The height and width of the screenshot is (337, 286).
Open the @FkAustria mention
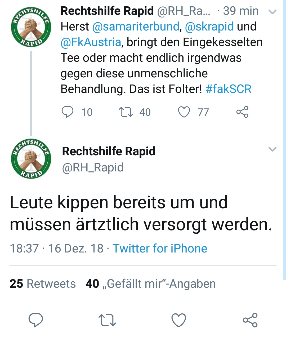click(91, 42)
